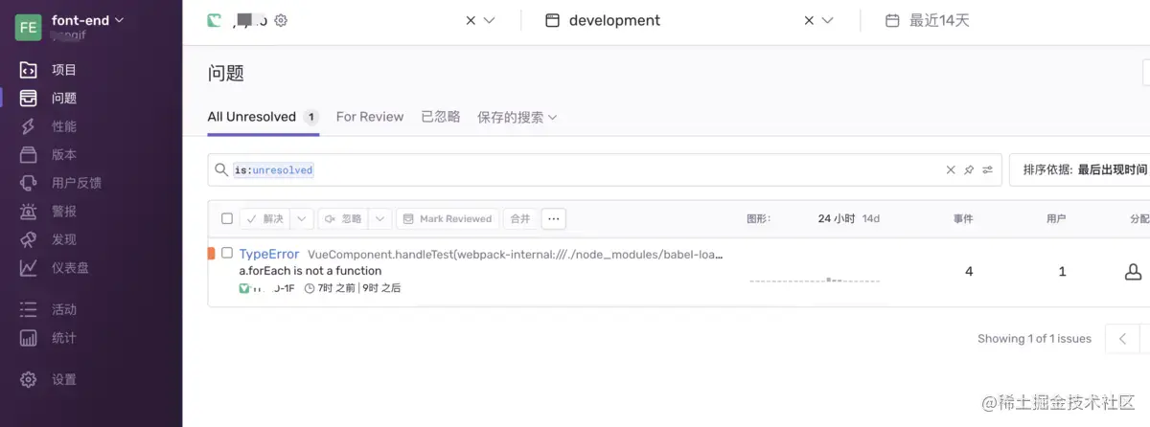Image resolution: width=1150 pixels, height=427 pixels.
Task: Clear the selected project with the X
Action: click(471, 20)
